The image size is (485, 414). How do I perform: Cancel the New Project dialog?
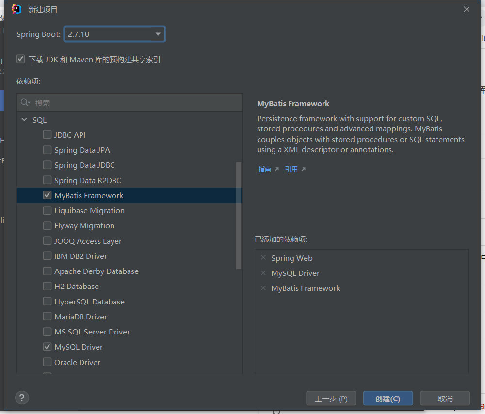click(445, 398)
